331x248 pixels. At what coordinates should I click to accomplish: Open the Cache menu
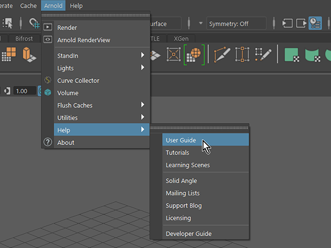(28, 6)
